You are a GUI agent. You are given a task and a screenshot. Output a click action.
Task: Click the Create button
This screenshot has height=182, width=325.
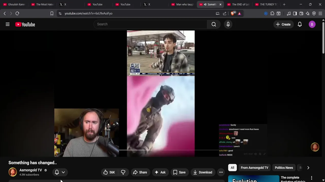(x=283, y=24)
